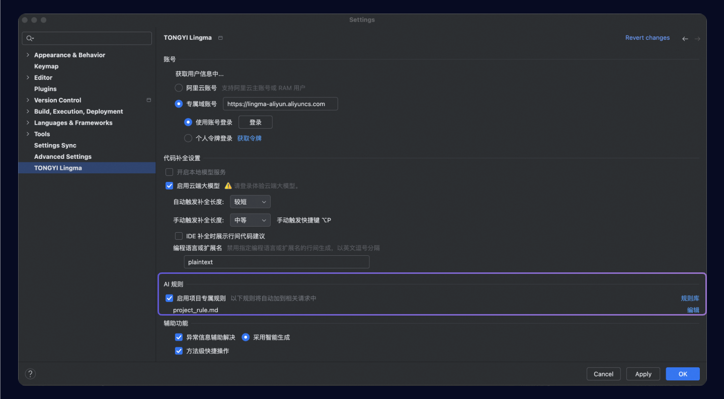Open the Settings Sync page
This screenshot has height=399, width=724.
[55, 145]
